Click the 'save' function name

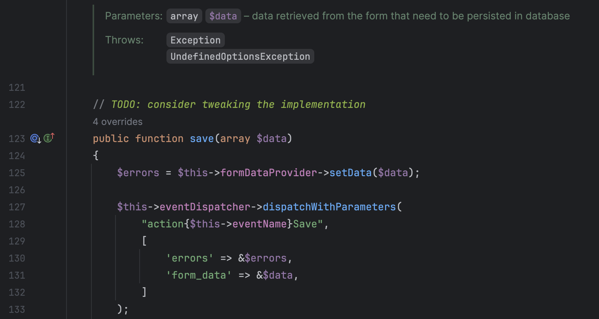(x=202, y=139)
